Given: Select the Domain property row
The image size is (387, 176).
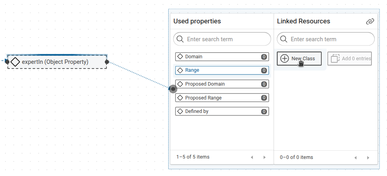Looking at the screenshot, I should click(222, 57).
